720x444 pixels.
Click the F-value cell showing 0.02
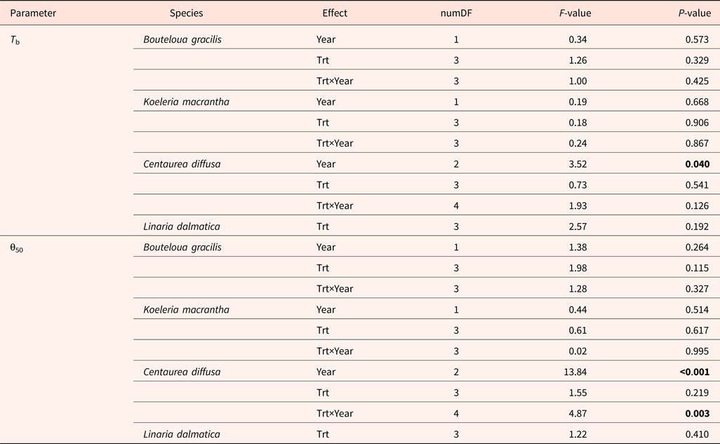pyautogui.click(x=578, y=351)
